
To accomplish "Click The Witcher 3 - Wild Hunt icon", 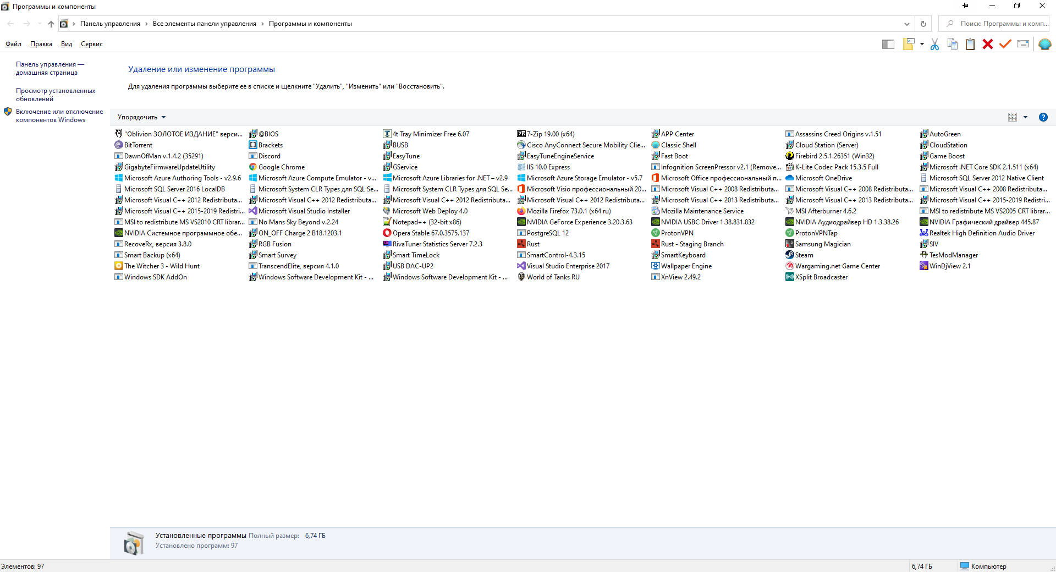I will pos(118,266).
